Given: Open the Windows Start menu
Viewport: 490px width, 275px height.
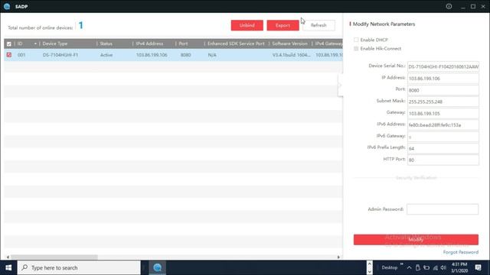Looking at the screenshot, I should [8, 267].
